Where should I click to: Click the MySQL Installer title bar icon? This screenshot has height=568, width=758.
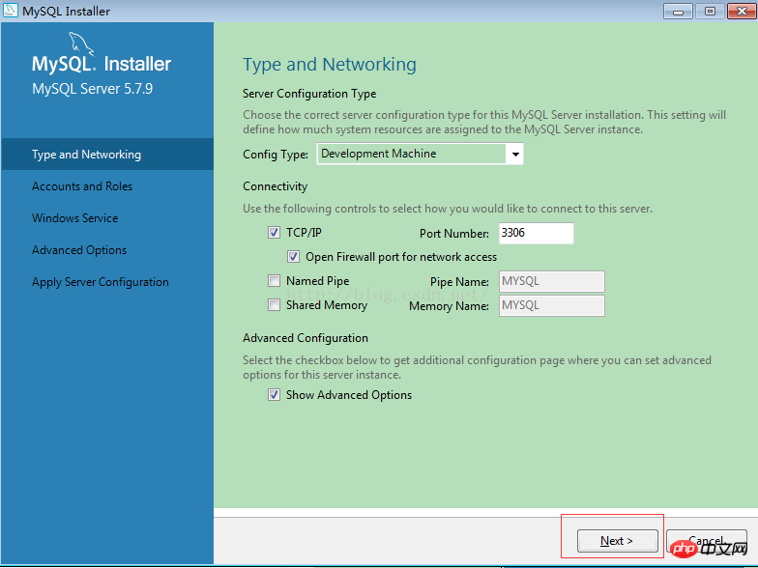point(10,10)
